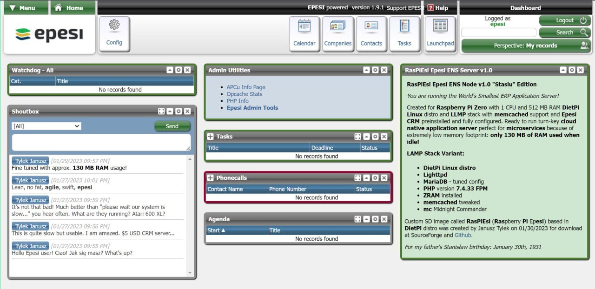Open the Github link

(463, 235)
